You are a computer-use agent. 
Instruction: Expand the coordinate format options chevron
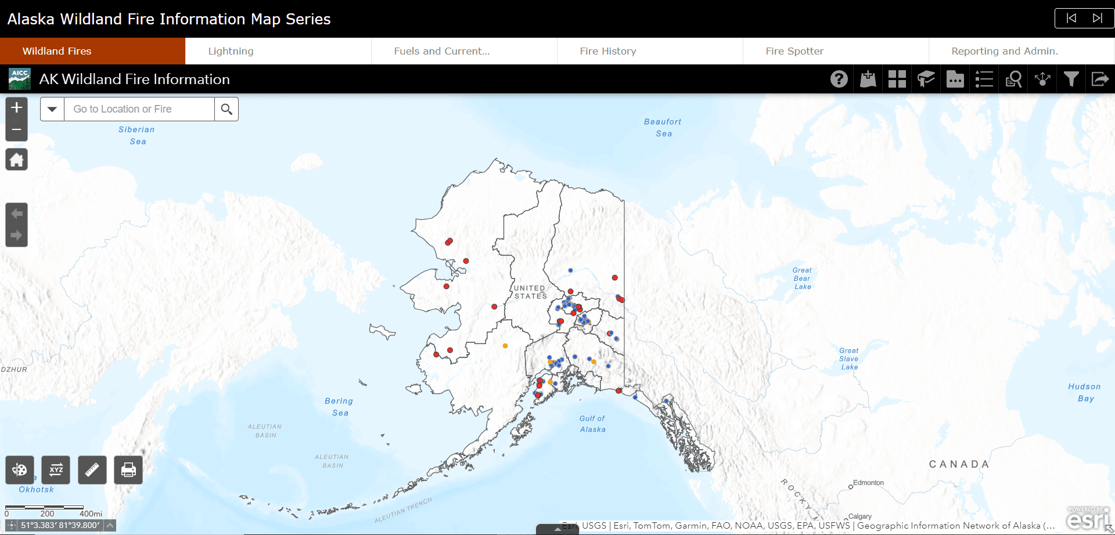110,525
